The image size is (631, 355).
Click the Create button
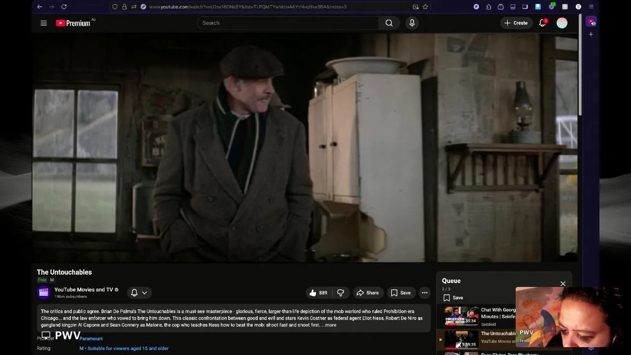[x=516, y=23]
